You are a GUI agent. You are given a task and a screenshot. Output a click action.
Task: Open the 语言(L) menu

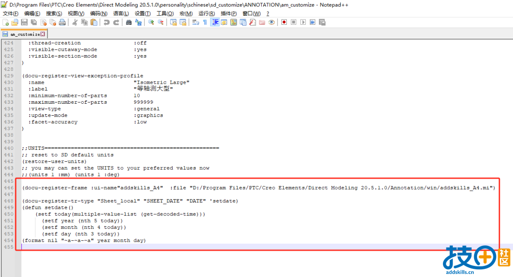pyautogui.click(x=121, y=14)
